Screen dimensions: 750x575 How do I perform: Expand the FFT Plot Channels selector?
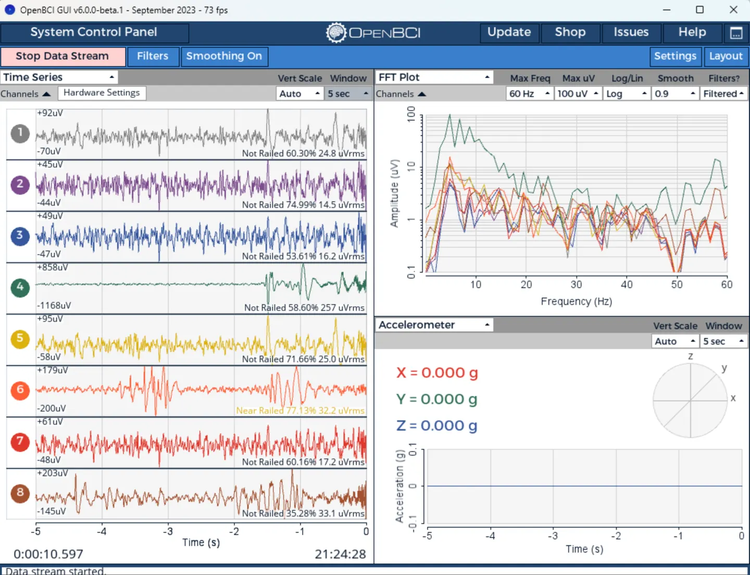(x=401, y=94)
